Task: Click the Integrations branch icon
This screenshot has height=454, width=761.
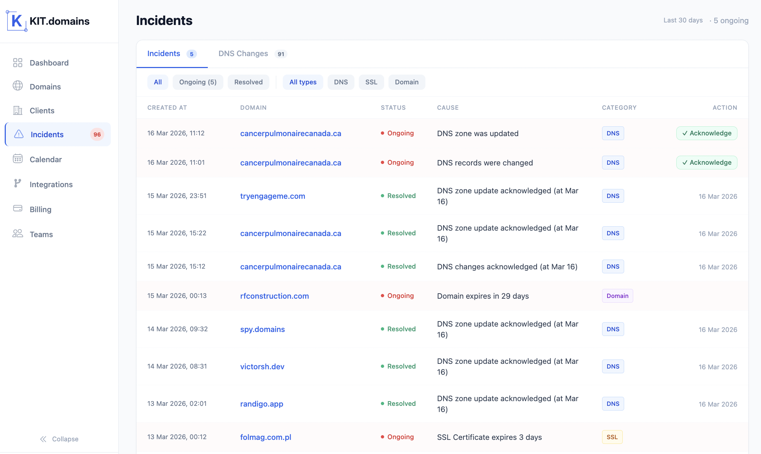Action: [x=17, y=184]
